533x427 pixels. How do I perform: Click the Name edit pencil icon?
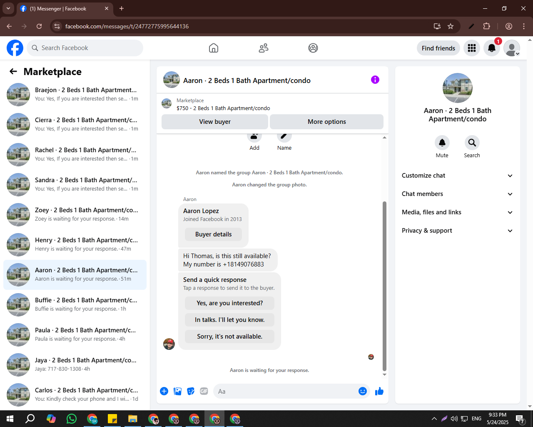[x=284, y=137]
